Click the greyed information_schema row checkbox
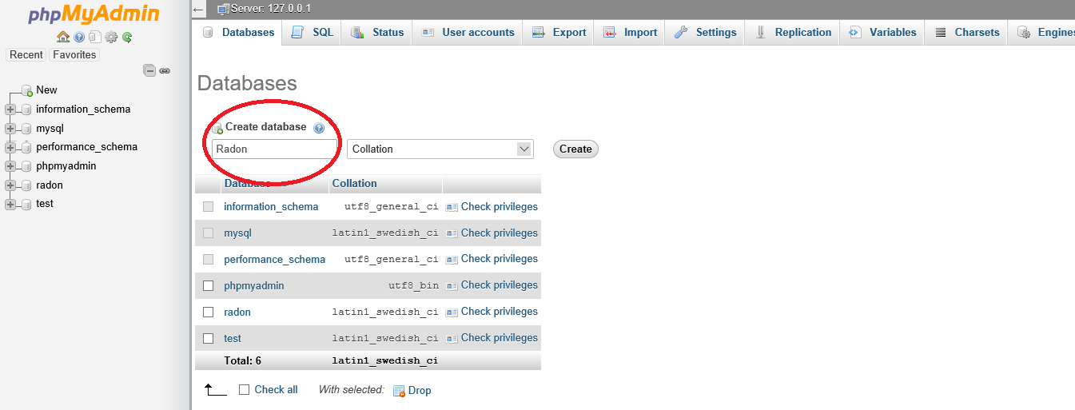Screen dimensions: 1075x410 click(x=209, y=207)
